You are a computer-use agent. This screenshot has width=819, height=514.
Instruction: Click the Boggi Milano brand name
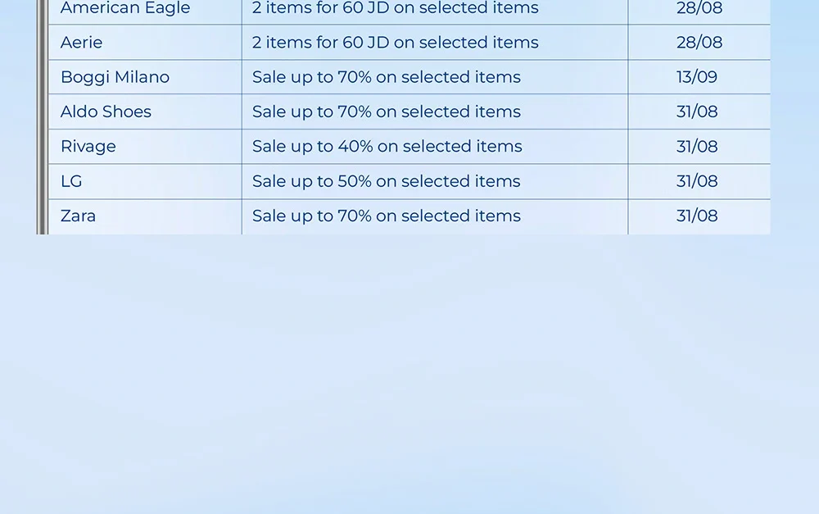[x=115, y=77]
